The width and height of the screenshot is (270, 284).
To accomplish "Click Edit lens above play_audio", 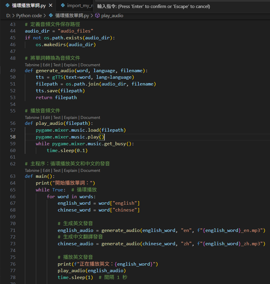I will [46, 117].
